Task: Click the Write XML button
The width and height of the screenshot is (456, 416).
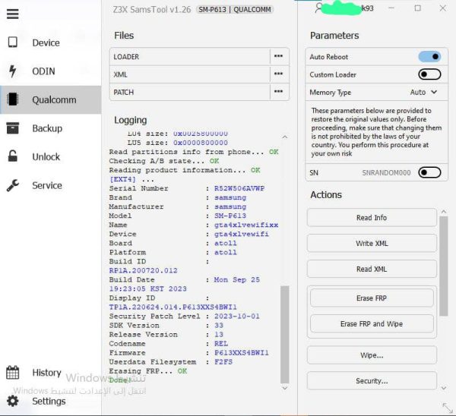Action: coord(372,244)
